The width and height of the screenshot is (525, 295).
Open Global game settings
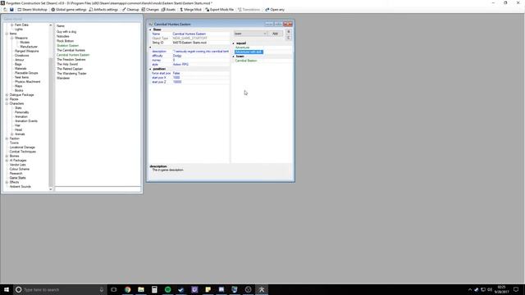click(69, 10)
